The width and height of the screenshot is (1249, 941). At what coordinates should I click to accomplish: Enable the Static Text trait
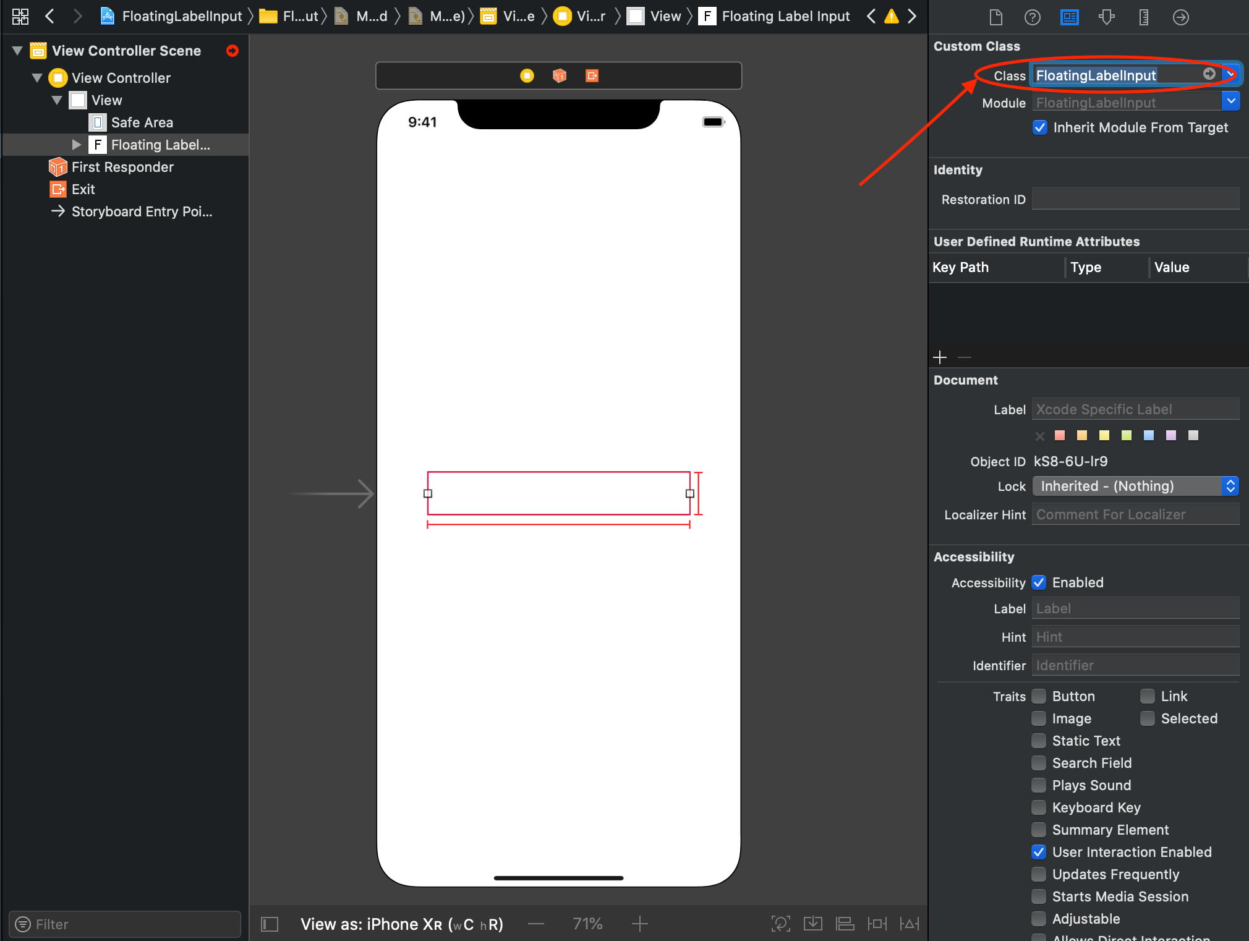[x=1039, y=741]
